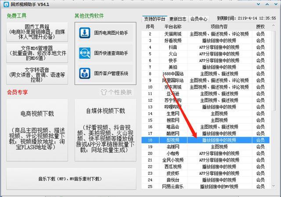Image resolution: width=281 pixels, height=197 pixels.
Task: Select the 1688中国站 row
Action: pyautogui.click(x=205, y=74)
